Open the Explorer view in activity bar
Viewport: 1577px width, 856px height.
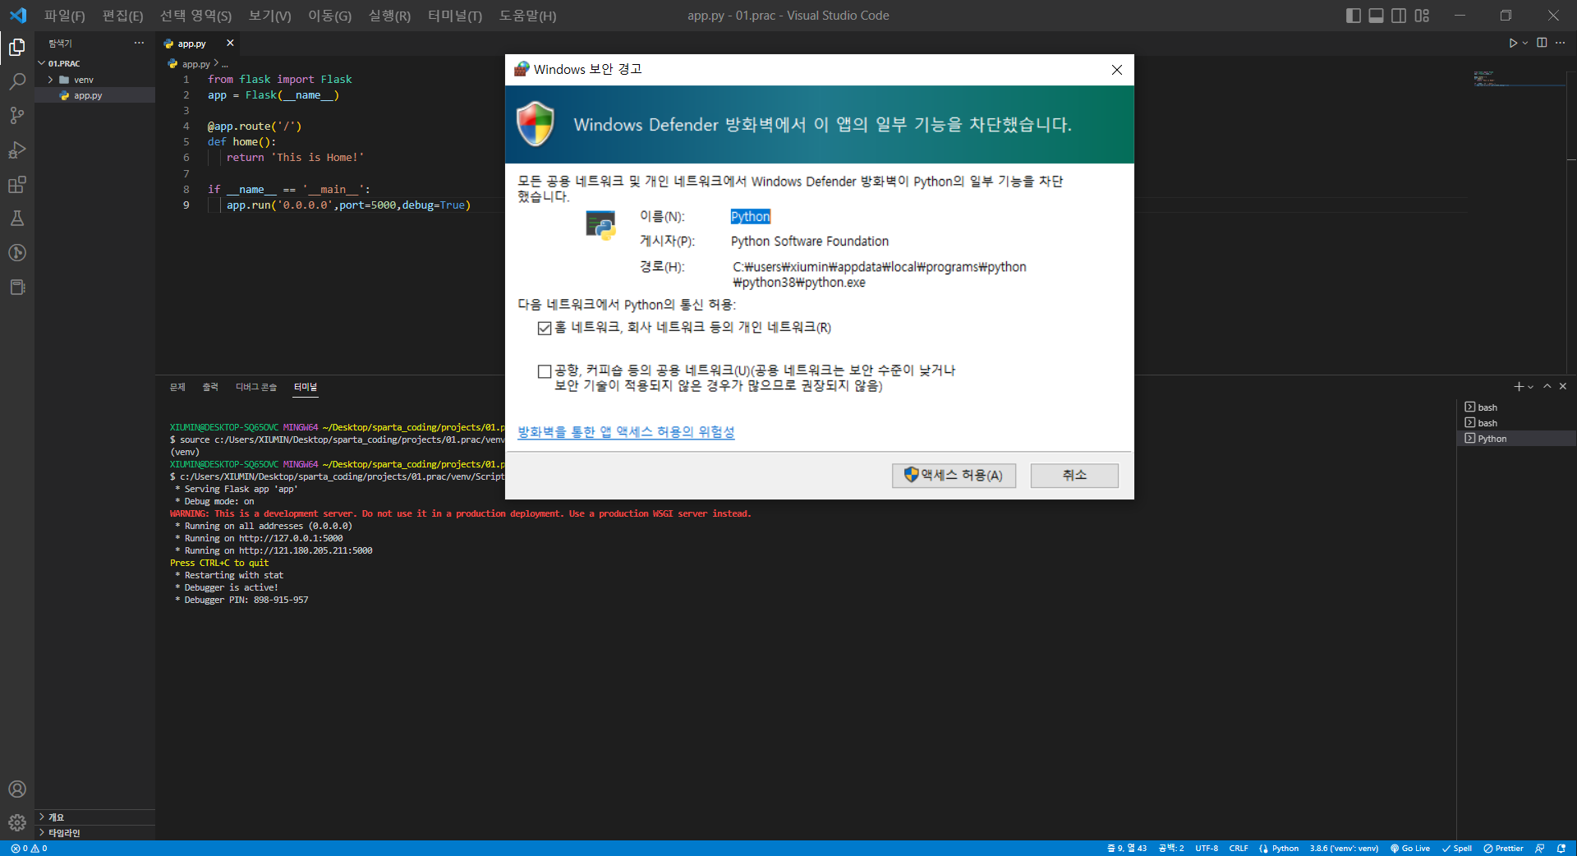[16, 48]
